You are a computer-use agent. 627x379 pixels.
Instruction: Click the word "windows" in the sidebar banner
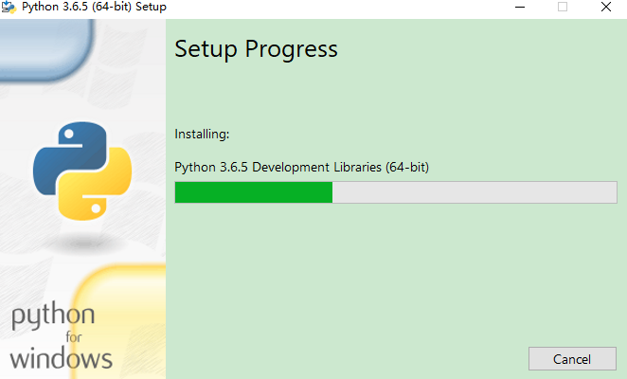click(62, 358)
